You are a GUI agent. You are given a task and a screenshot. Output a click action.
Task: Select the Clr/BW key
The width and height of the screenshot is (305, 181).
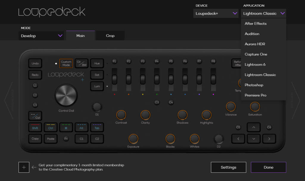(81, 63)
